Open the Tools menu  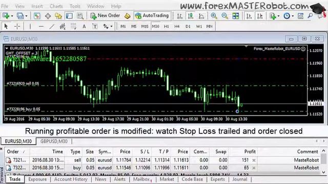[75, 6]
